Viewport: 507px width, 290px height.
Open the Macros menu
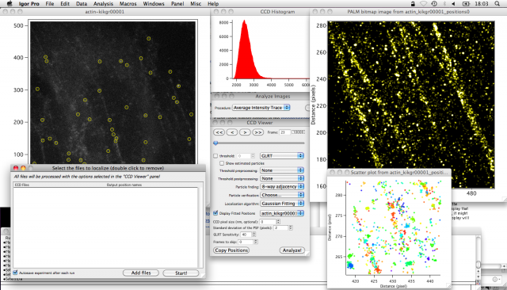pyautogui.click(x=128, y=3)
